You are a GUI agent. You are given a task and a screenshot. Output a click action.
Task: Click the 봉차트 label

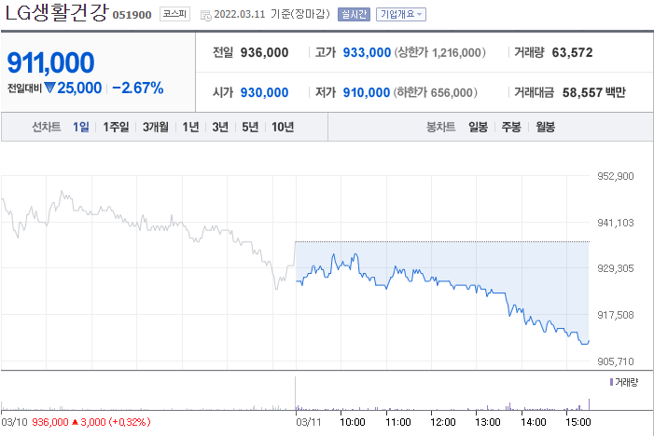coord(440,127)
